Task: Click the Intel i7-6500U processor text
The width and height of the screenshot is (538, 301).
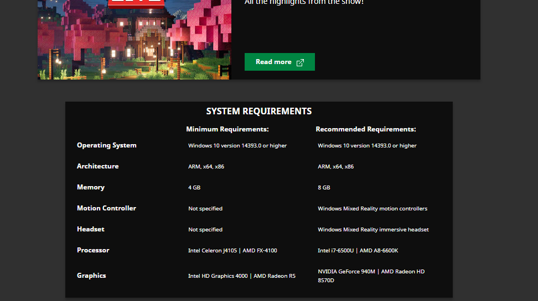Action: (x=337, y=251)
